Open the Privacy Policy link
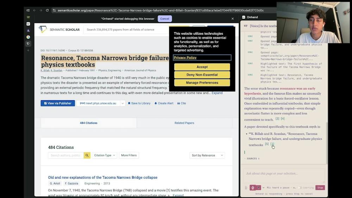 [x=185, y=58]
